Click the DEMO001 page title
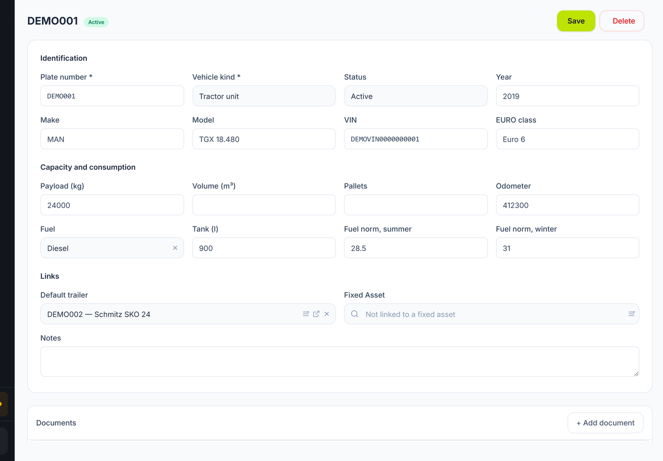 point(53,21)
